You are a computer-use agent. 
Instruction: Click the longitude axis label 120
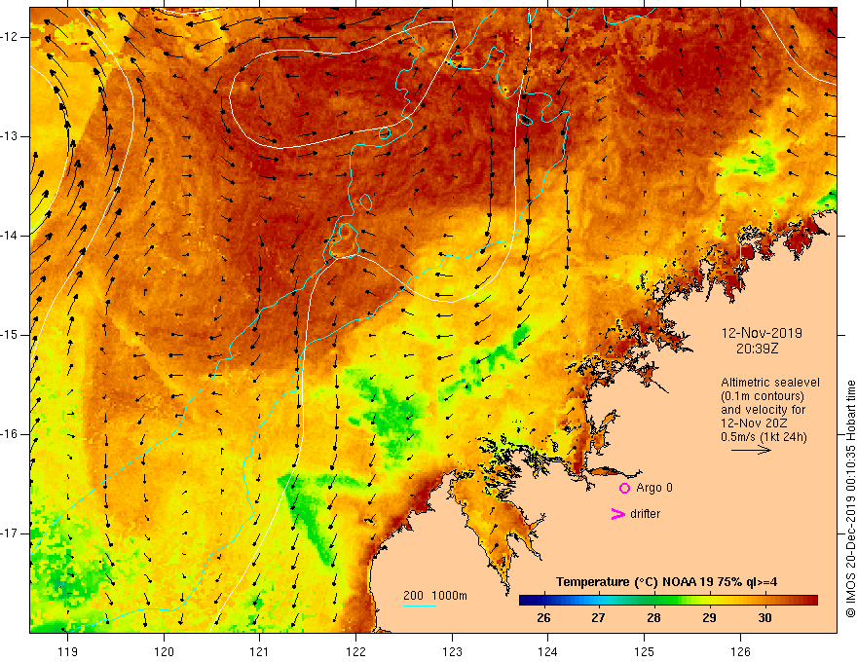tap(164, 651)
